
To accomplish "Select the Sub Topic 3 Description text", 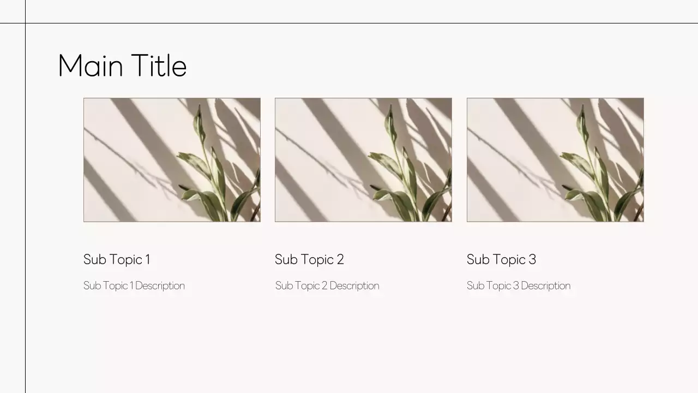I will [519, 286].
